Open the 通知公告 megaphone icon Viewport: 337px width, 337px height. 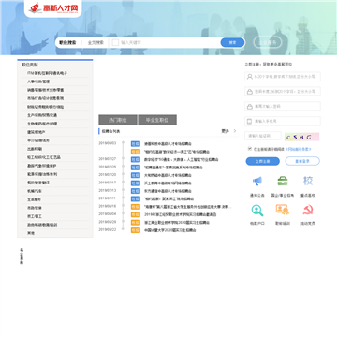click(x=257, y=181)
